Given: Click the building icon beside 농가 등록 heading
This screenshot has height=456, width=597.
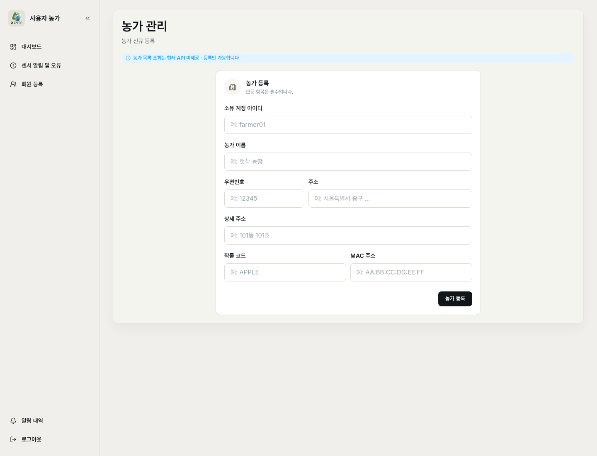Looking at the screenshot, I should 233,87.
